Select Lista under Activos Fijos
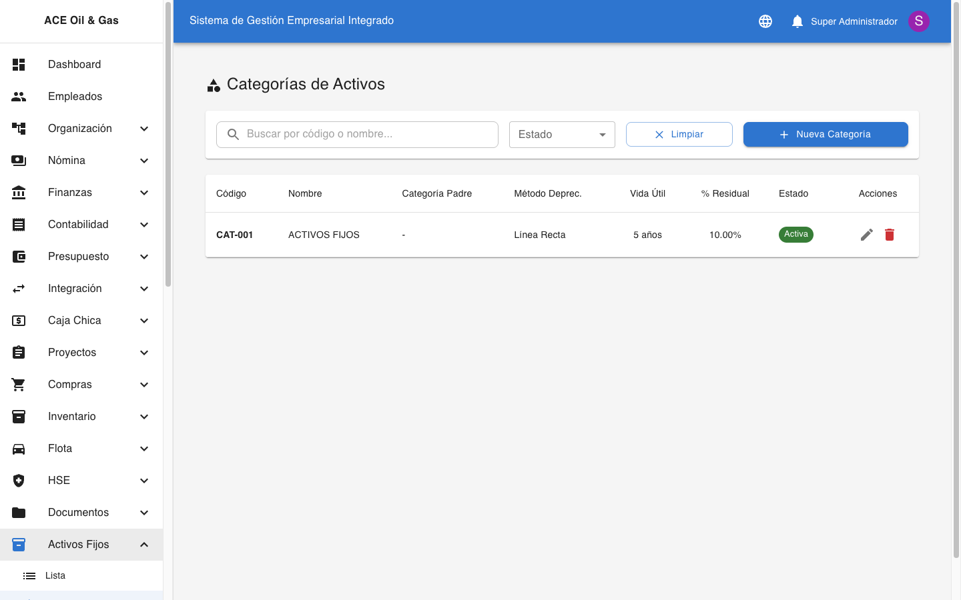Viewport: 961px width, 600px height. pyautogui.click(x=55, y=575)
